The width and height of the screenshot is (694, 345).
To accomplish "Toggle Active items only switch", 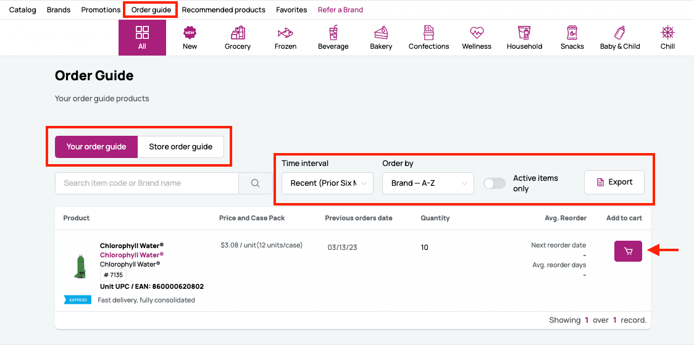I will click(x=495, y=183).
